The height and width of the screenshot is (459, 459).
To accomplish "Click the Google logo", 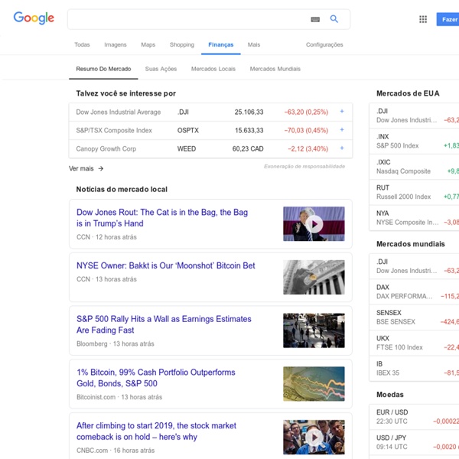I will (34, 18).
